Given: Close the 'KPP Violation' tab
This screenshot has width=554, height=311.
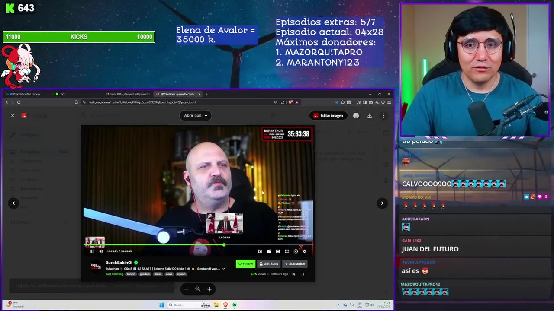Looking at the screenshot, I should 200,94.
